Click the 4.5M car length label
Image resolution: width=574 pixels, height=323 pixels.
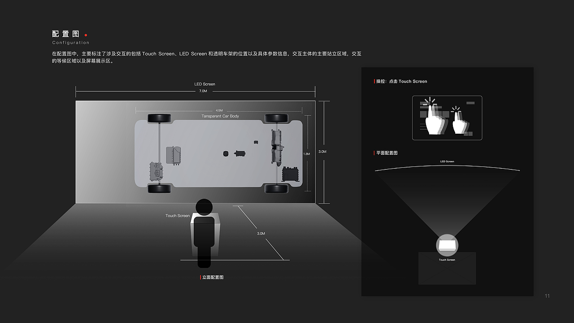click(x=219, y=110)
